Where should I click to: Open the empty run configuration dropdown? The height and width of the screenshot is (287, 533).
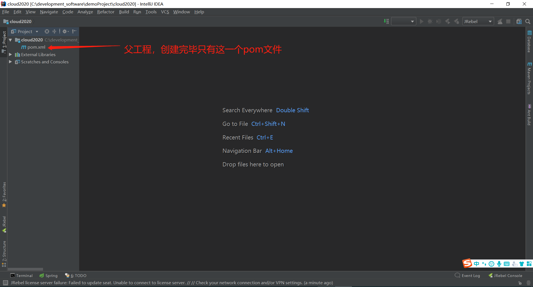point(404,21)
